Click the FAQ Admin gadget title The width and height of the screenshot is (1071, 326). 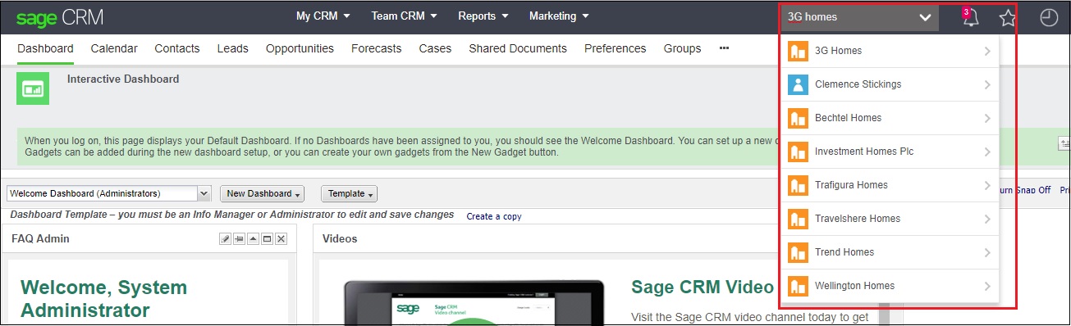click(x=40, y=239)
